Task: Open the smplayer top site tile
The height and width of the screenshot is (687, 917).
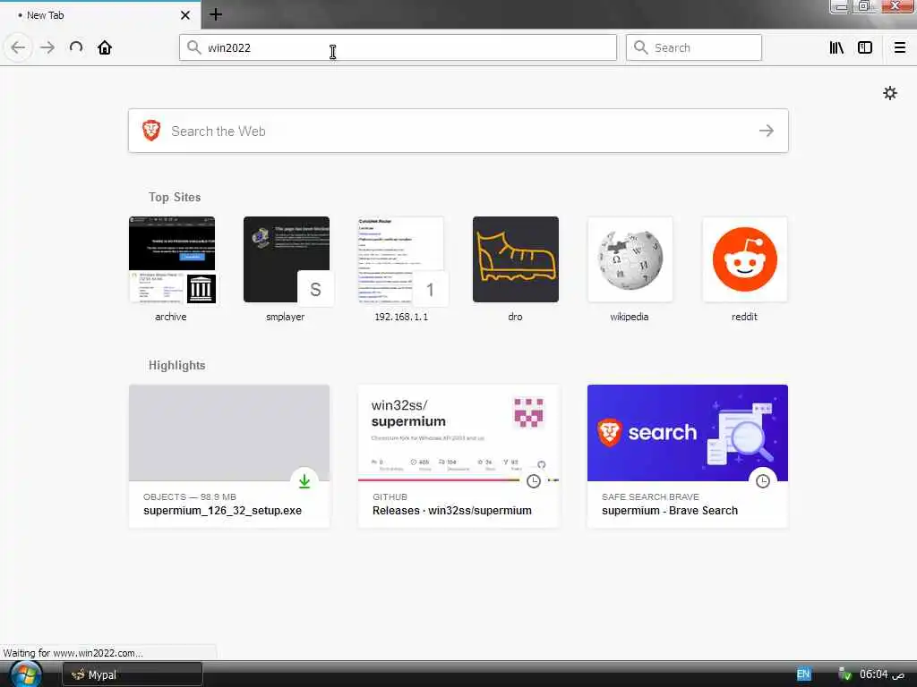Action: pos(287,259)
